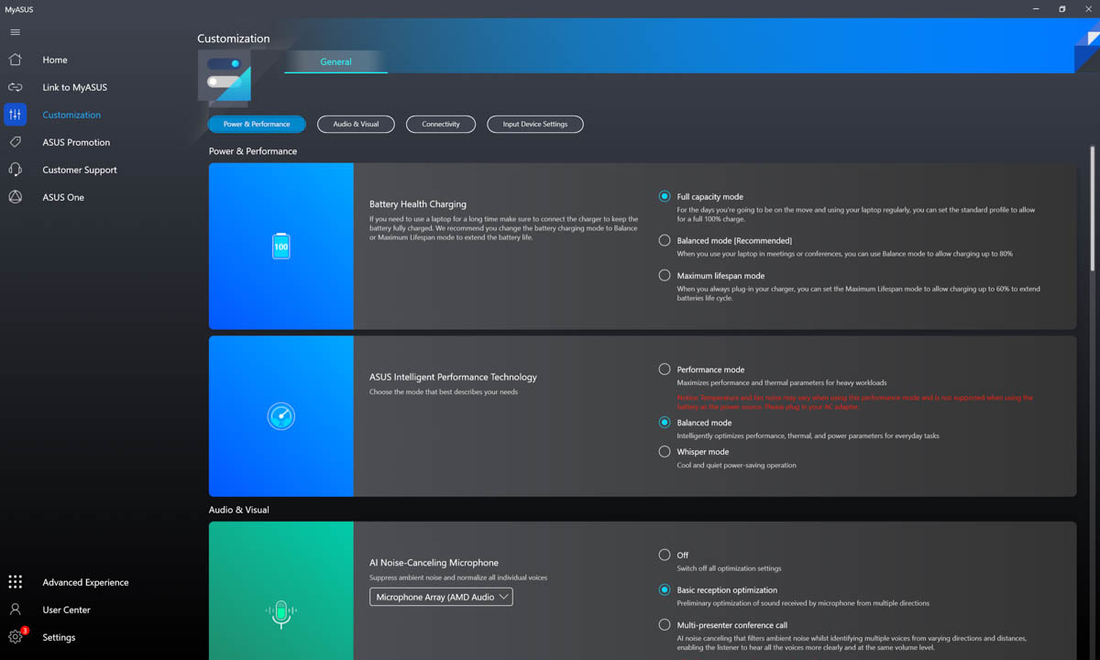Click the Customization sliders icon
The width and height of the screenshot is (1100, 660).
[15, 115]
